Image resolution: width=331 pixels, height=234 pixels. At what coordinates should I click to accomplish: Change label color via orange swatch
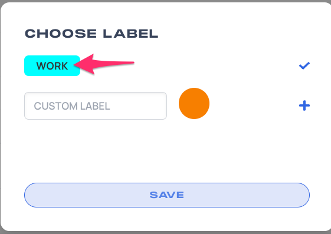point(194,104)
